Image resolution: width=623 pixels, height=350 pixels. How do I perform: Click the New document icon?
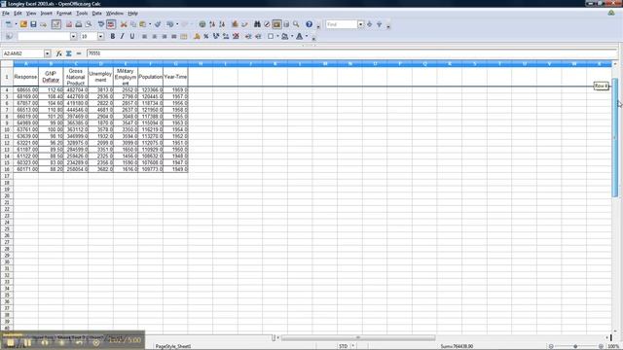[9, 24]
